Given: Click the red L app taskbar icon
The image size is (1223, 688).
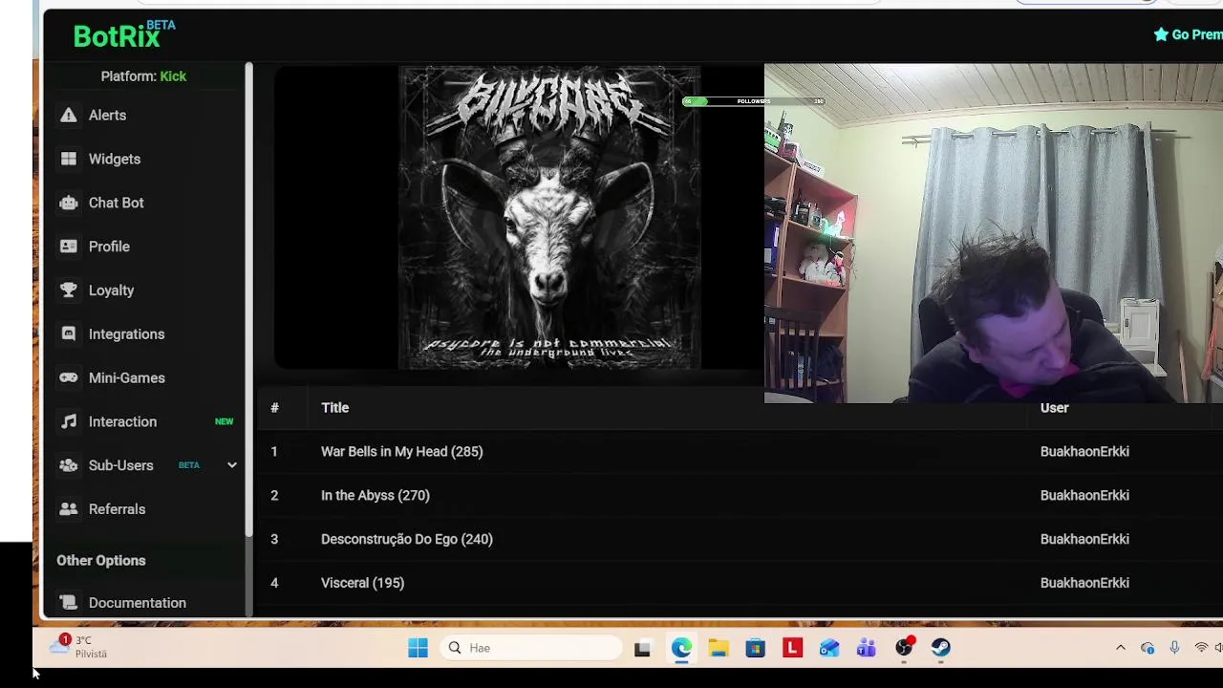Looking at the screenshot, I should 792,648.
